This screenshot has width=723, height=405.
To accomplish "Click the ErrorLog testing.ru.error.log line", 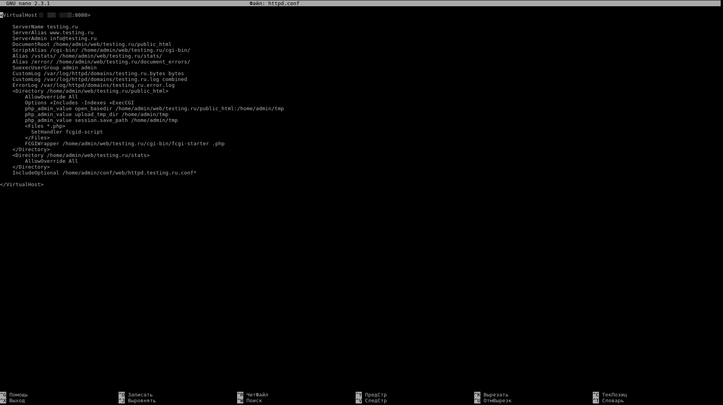I will [x=94, y=85].
